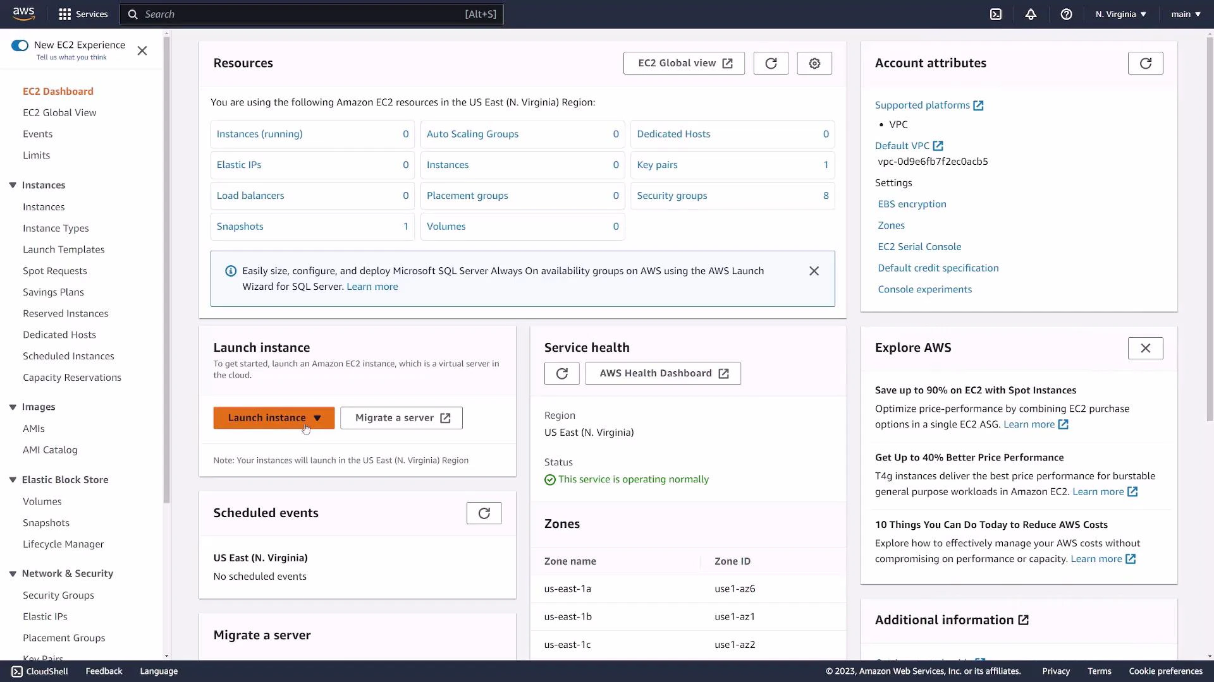
Task: Refresh the Scheduled events panel
Action: (484, 513)
